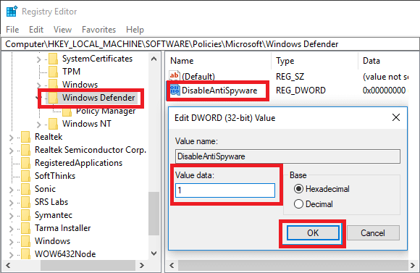
Task: Click the DisableAntiSpyware DWORD value icon
Action: click(175, 90)
